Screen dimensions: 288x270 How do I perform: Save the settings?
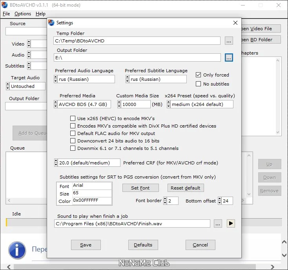tap(86, 245)
